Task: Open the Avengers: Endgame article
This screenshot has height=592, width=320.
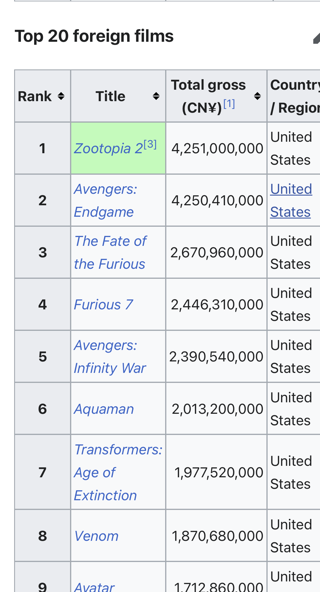Action: [x=105, y=200]
